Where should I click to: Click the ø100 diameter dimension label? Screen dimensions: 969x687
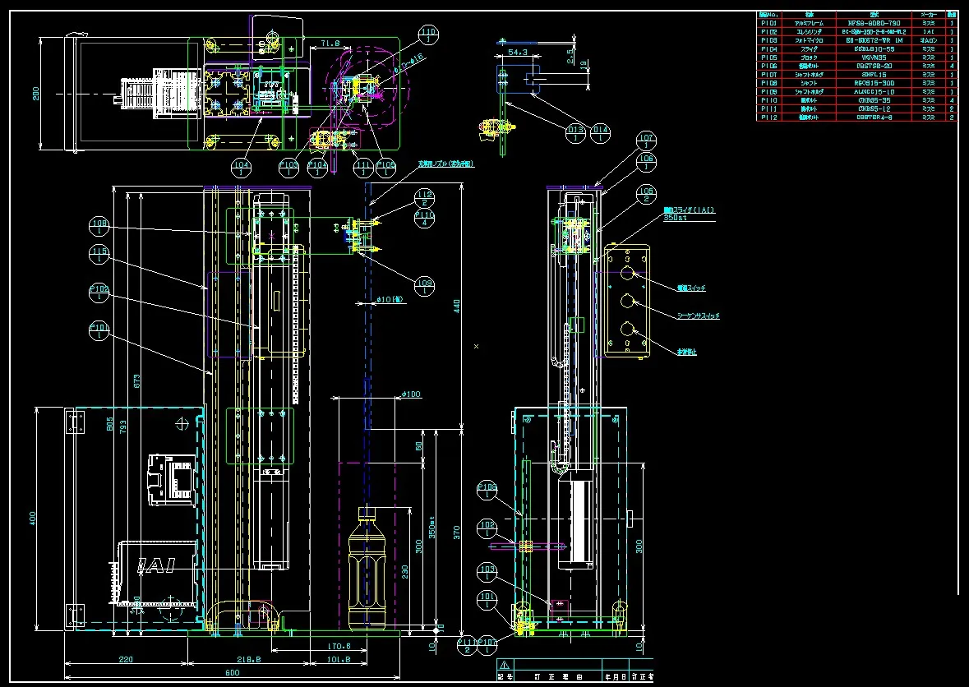pos(410,395)
